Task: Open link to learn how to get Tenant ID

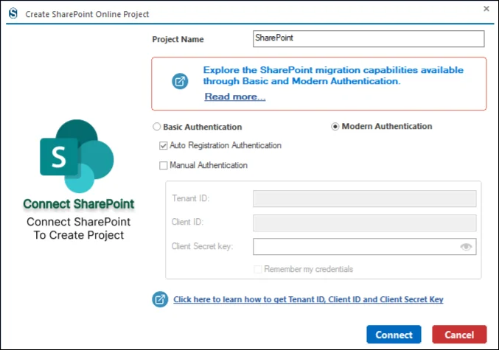Action: click(308, 299)
